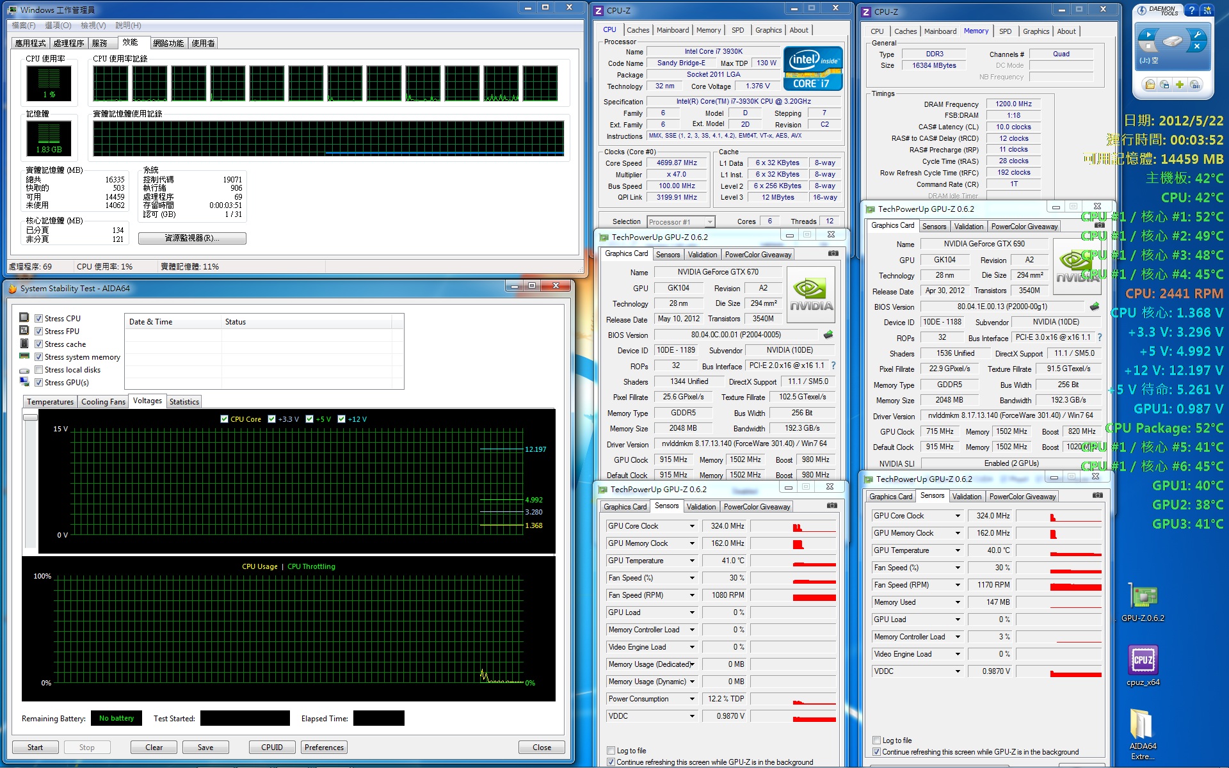Click camera screenshot icon in GTX 670 GPU-Z window
This screenshot has height=768, width=1229.
(x=833, y=253)
